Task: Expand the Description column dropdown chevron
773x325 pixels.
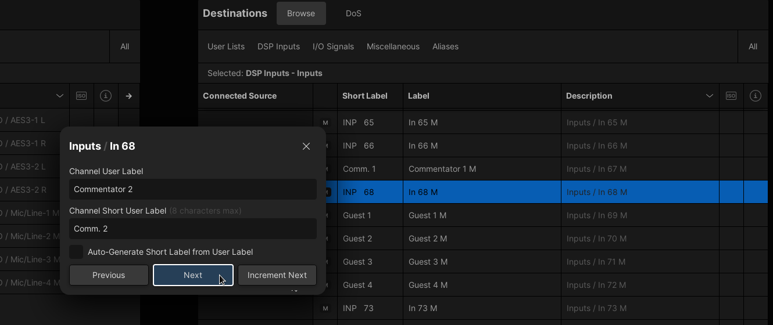Action: [709, 96]
